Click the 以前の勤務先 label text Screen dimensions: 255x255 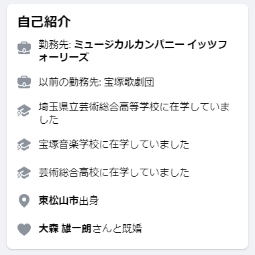tap(70, 82)
